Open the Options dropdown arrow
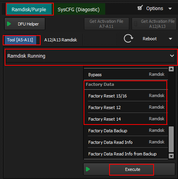 pyautogui.click(x=170, y=9)
